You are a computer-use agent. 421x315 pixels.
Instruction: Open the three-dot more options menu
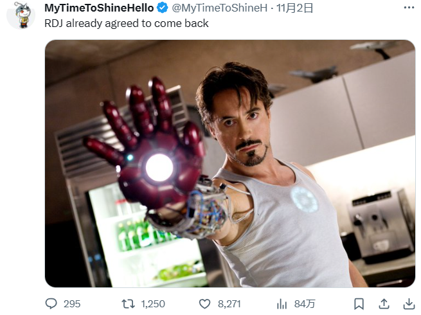pos(409,8)
